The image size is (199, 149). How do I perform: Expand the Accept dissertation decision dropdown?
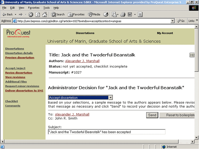111,98
